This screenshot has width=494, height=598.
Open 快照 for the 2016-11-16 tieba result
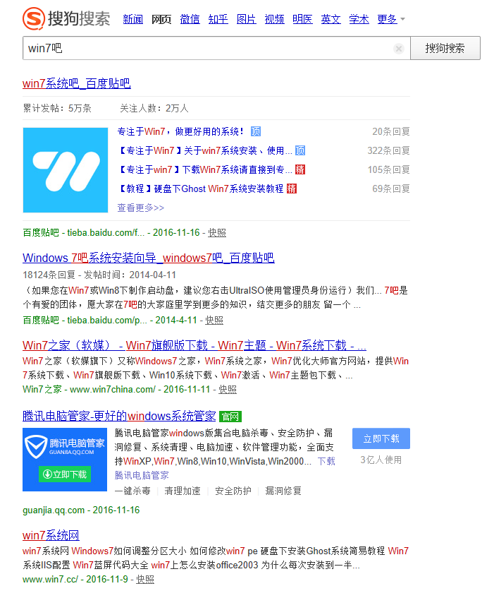[217, 233]
